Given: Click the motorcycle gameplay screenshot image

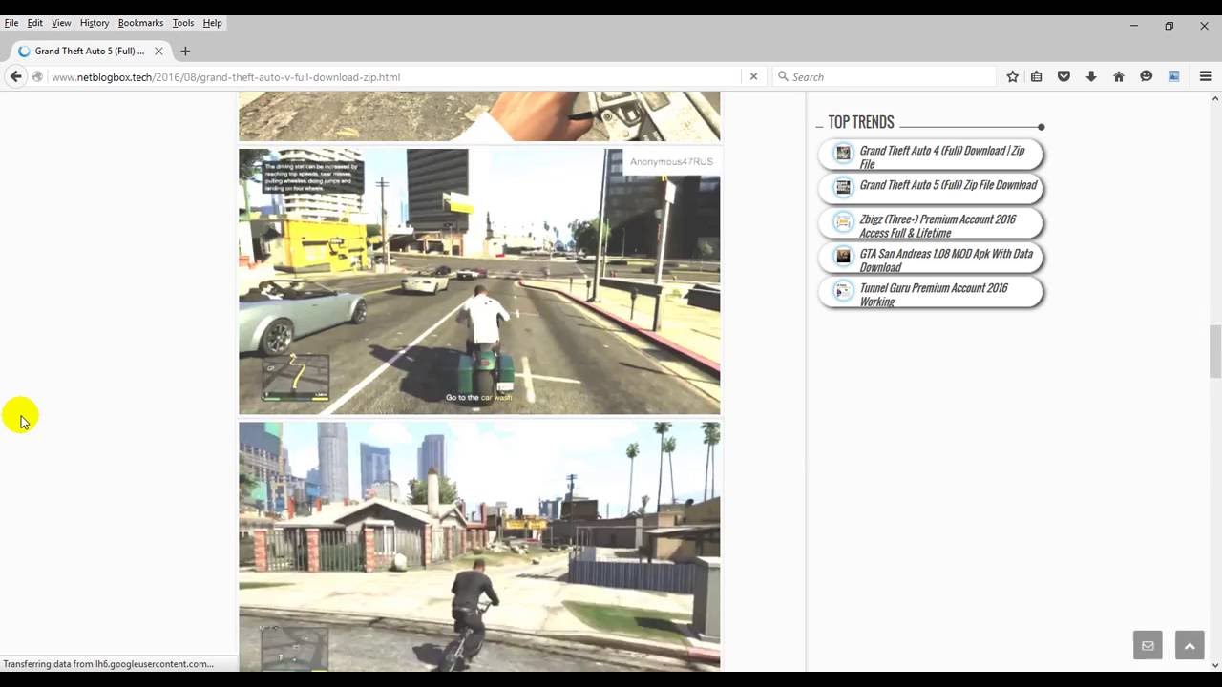Looking at the screenshot, I should (x=479, y=281).
